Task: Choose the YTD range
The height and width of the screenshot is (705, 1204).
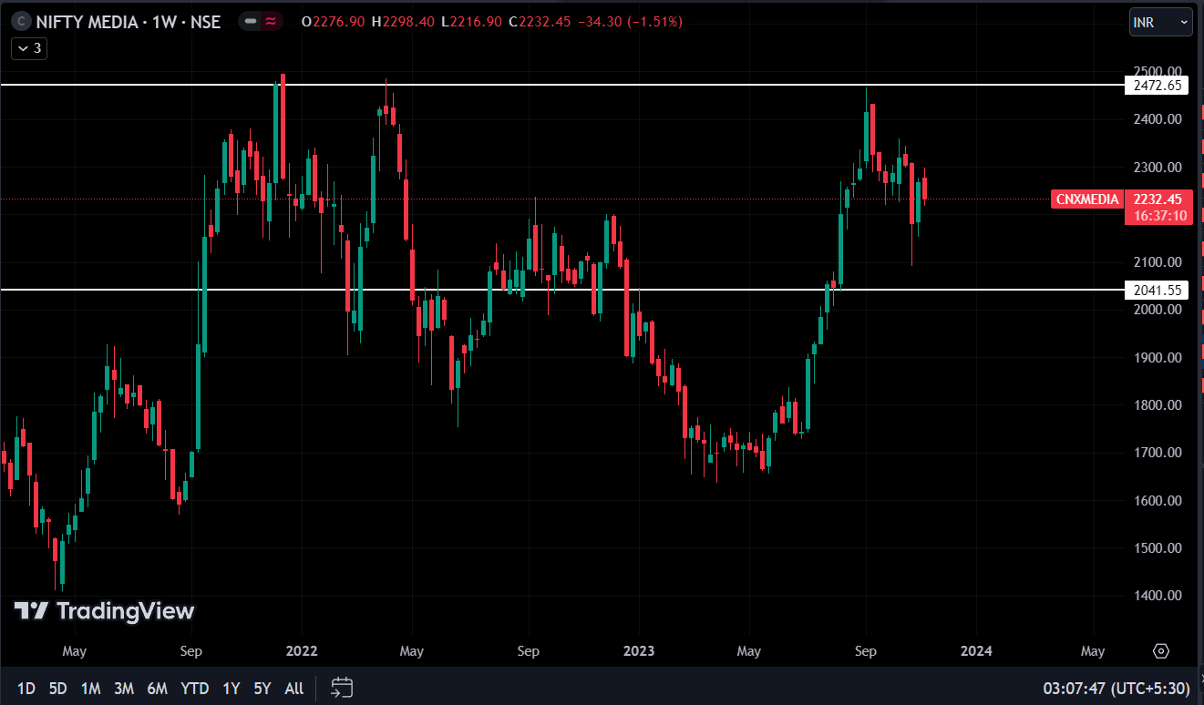Action: [x=194, y=689]
